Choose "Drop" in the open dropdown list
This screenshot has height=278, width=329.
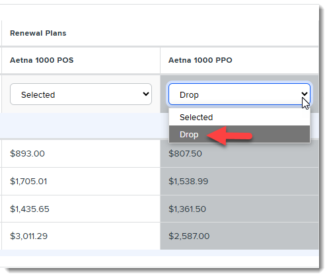[x=239, y=134]
